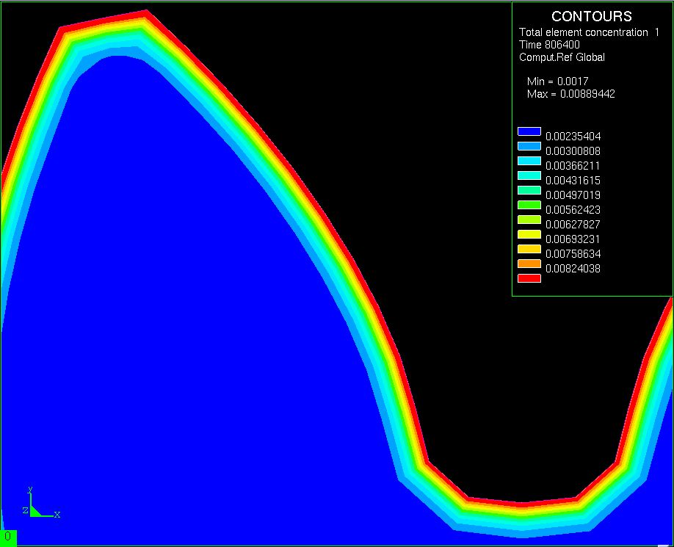Click the CONTOURS legend title
The image size is (674, 547).
(591, 17)
